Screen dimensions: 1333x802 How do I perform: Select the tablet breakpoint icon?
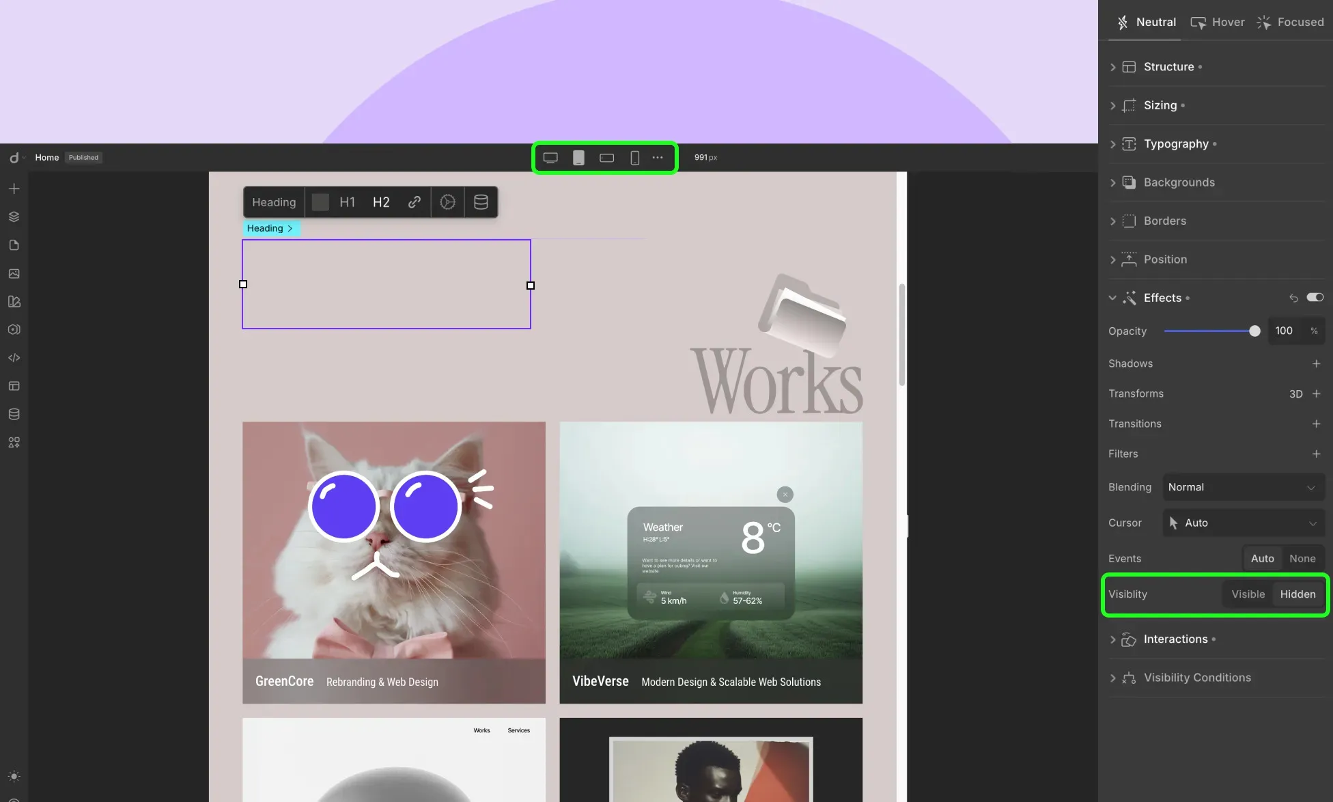[578, 158]
